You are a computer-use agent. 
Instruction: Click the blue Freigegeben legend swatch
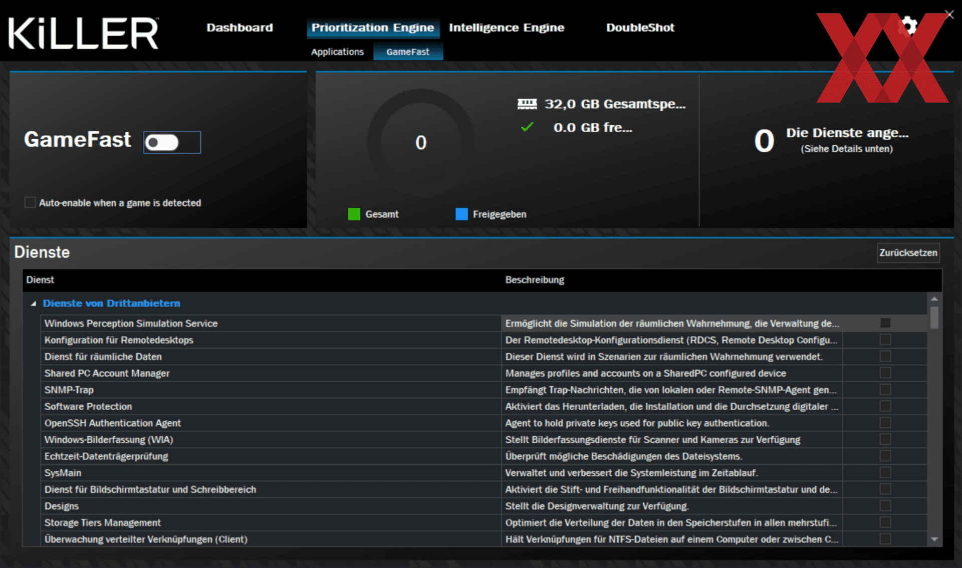click(461, 214)
